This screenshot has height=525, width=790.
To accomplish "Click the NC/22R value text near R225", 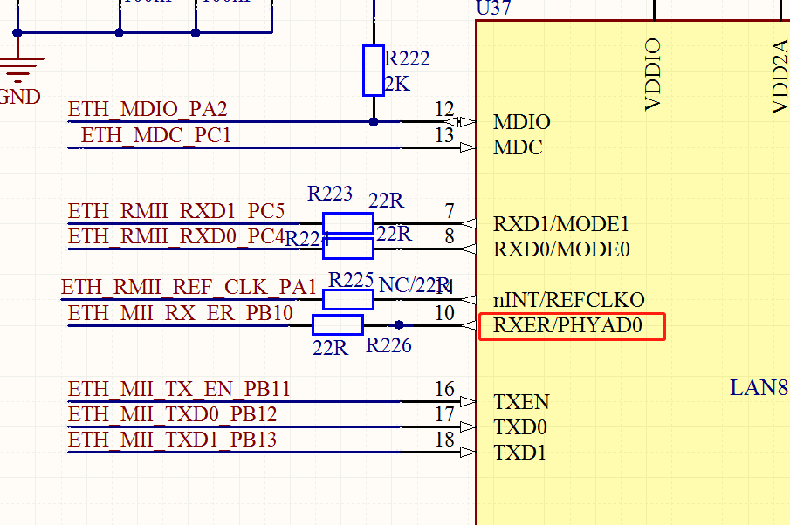I will coord(407,284).
